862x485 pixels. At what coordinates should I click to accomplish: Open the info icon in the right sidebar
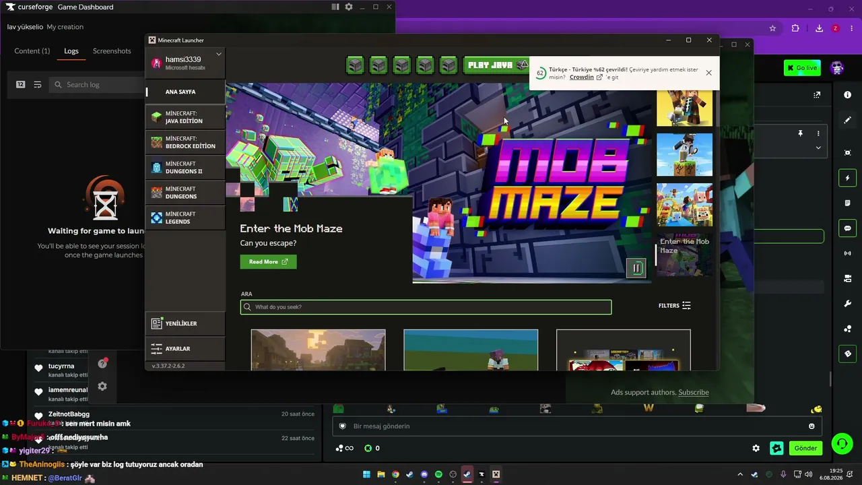coord(847,95)
